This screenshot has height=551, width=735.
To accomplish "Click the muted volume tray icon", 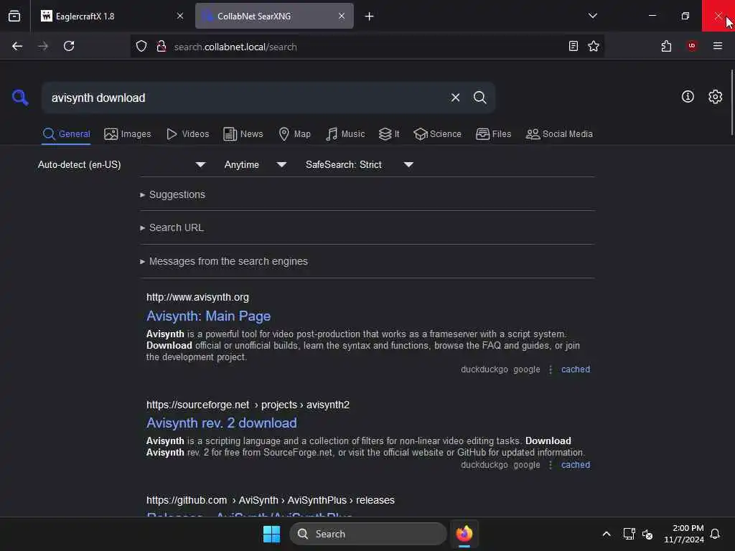I will coord(647,534).
